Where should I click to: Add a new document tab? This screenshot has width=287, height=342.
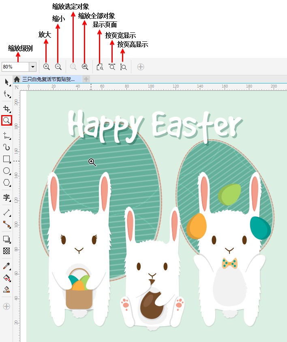[86, 79]
